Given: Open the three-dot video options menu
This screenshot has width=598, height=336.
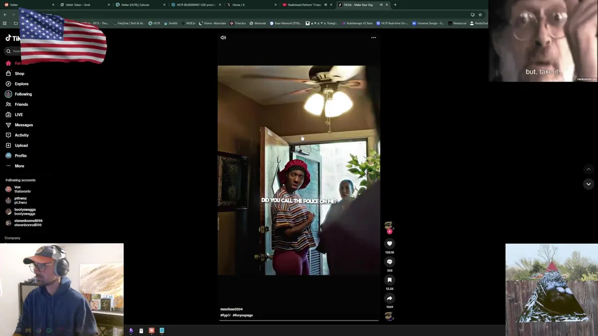Looking at the screenshot, I should point(373,37).
